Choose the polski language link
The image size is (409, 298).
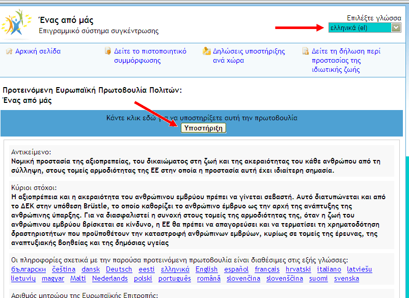[143, 278]
